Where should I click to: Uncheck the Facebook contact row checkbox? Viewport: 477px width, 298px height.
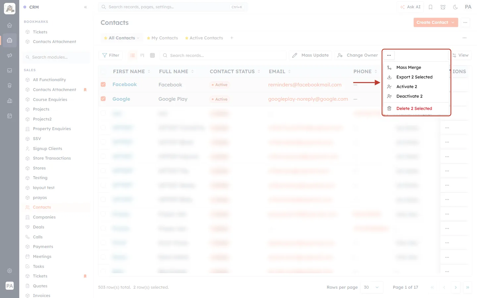tap(103, 84)
